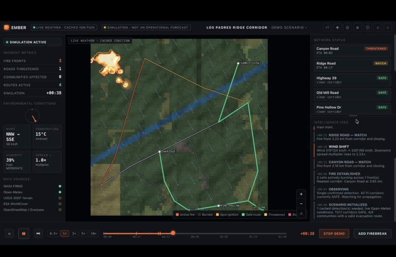Open the WIND SHIFT feed entry
The image size is (396, 257).
tap(352, 150)
